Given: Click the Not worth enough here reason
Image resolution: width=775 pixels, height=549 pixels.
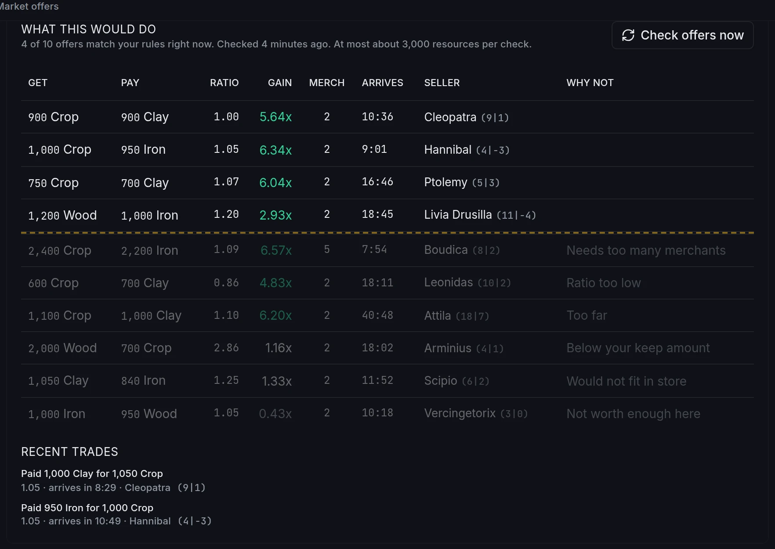Looking at the screenshot, I should click(x=633, y=414).
